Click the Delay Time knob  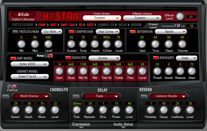coord(77,110)
